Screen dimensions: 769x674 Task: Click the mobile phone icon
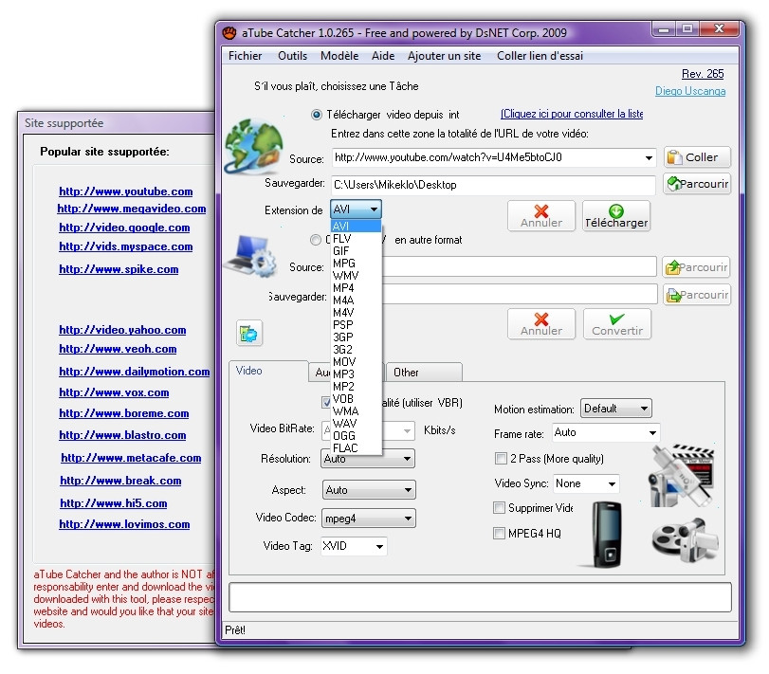click(607, 535)
